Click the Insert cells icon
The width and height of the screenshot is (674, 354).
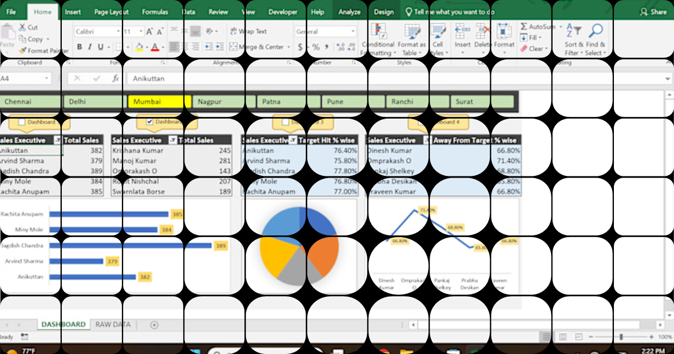[x=462, y=31]
